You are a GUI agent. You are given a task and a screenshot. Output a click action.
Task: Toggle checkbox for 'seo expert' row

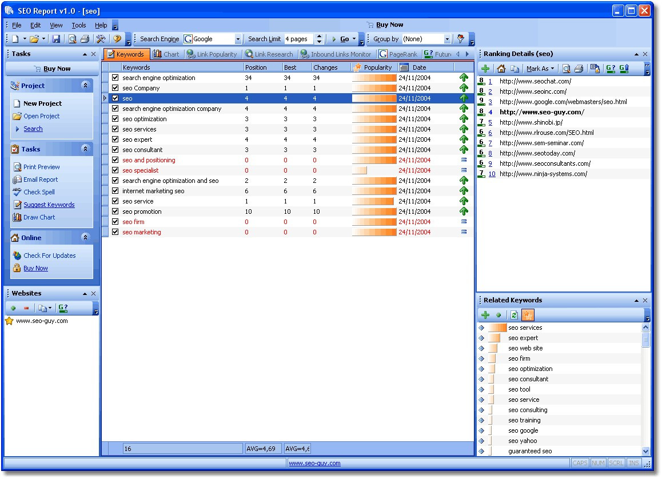(115, 139)
